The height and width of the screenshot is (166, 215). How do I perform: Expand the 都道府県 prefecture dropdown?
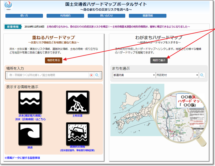coord(134,75)
